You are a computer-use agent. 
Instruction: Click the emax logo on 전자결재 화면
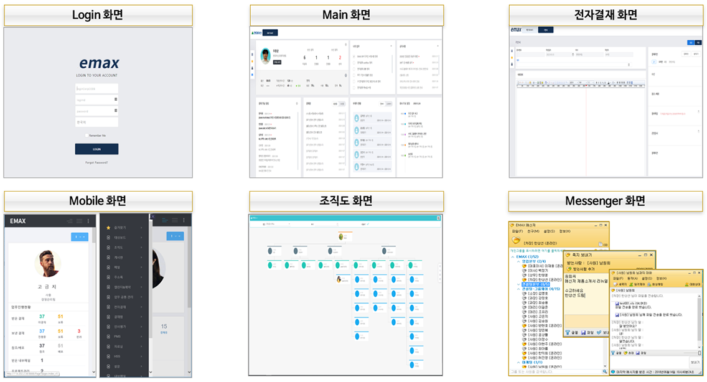[517, 29]
